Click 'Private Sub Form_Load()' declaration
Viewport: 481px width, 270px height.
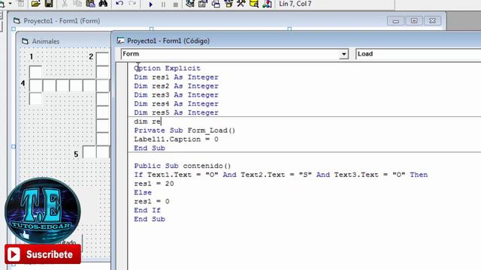185,130
